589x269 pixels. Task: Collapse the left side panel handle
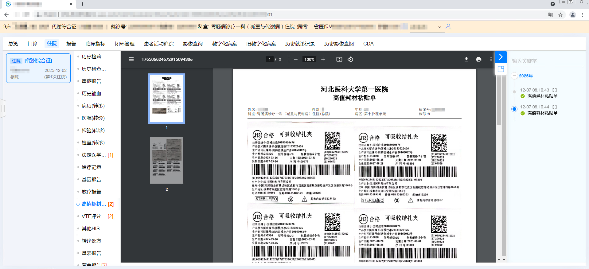[x=3, y=108]
